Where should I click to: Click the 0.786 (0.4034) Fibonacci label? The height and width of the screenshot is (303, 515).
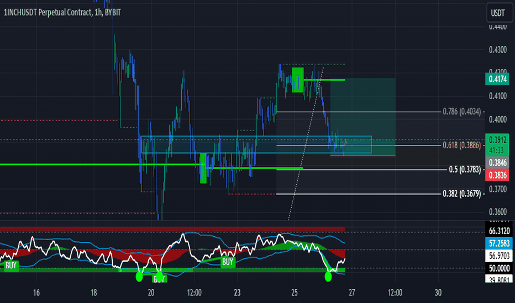462,112
